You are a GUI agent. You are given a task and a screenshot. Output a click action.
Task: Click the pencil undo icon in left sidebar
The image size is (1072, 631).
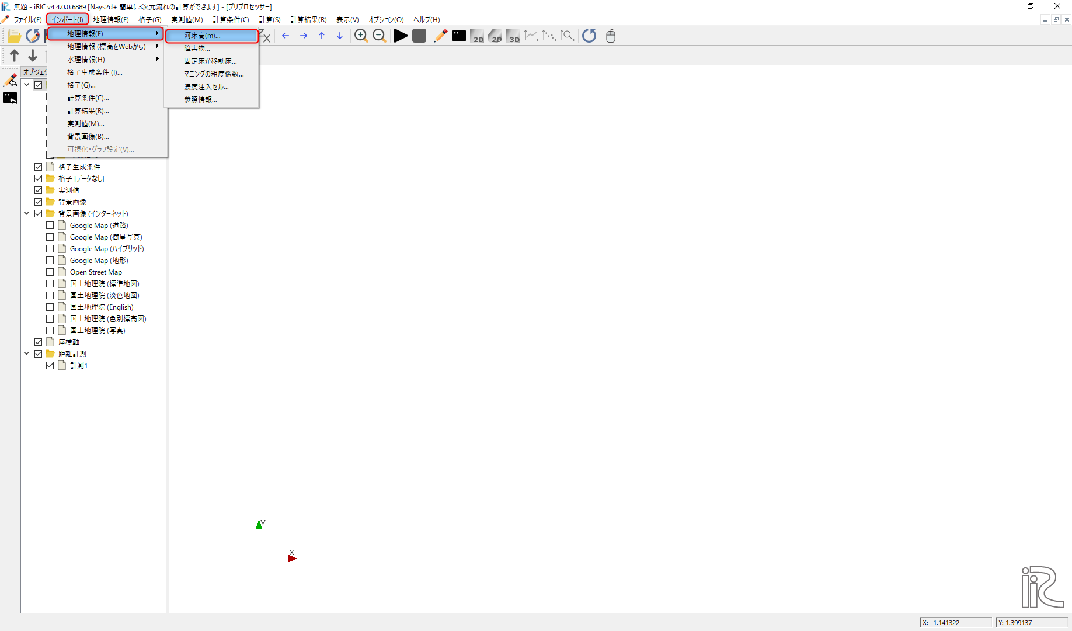[10, 80]
